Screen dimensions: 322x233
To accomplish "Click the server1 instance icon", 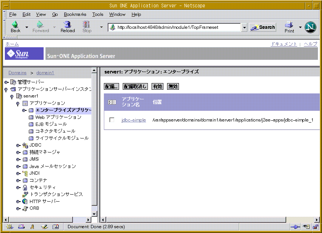I will tap(19, 96).
